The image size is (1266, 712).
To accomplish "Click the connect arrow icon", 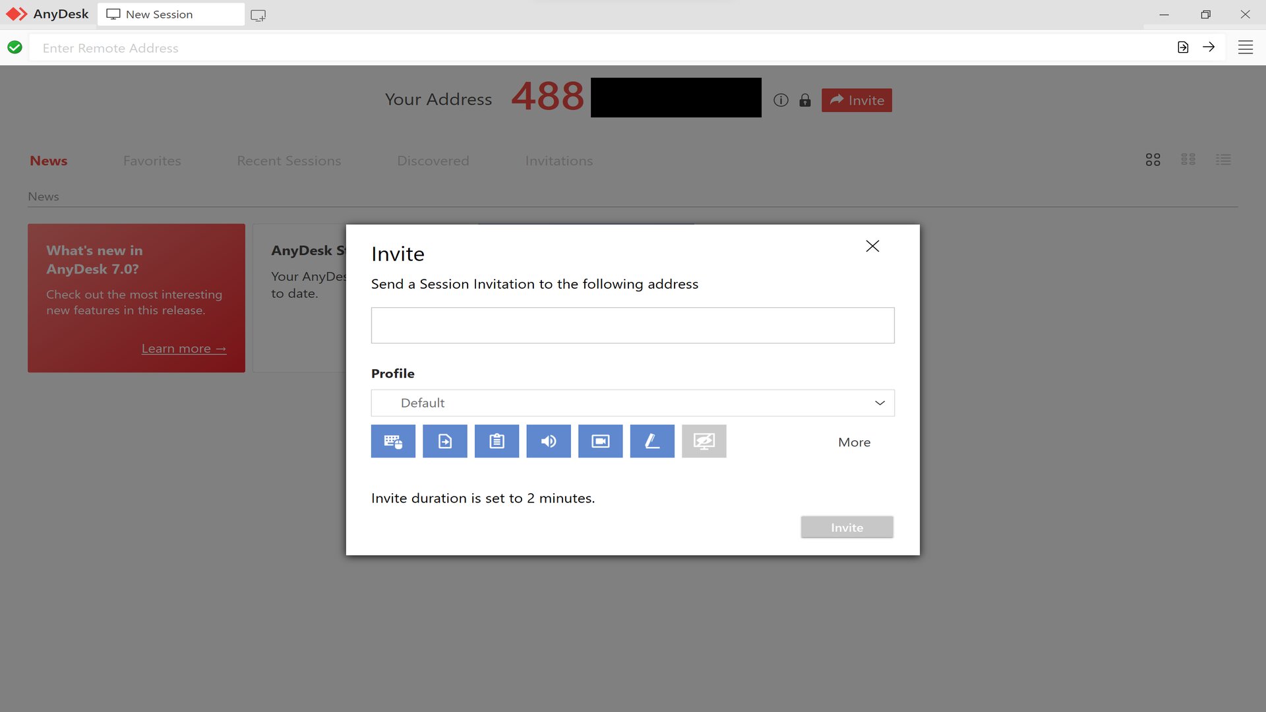I will [x=1209, y=47].
